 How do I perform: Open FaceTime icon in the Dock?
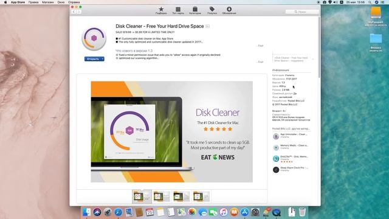coord(213,212)
